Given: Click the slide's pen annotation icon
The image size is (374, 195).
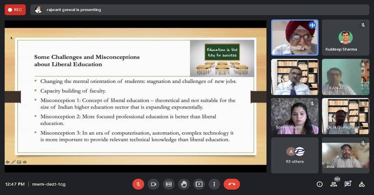Looking at the screenshot, I should (13, 162).
